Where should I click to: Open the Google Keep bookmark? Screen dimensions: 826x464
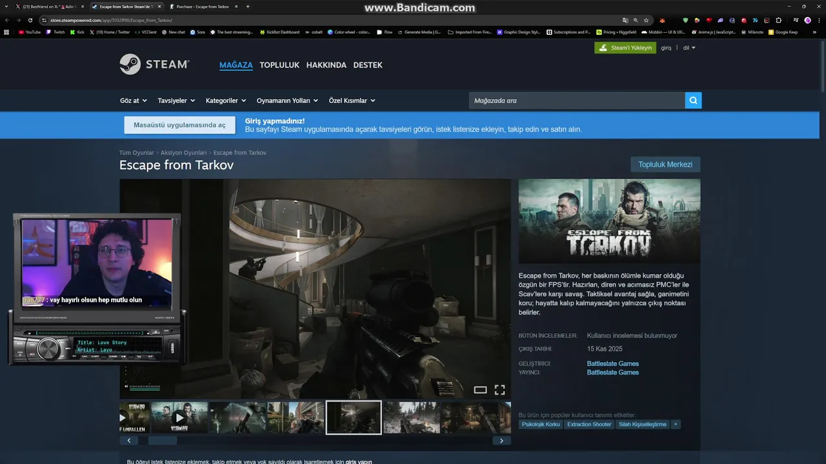(x=783, y=32)
